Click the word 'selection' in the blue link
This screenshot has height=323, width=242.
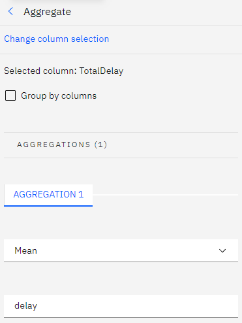coord(90,39)
